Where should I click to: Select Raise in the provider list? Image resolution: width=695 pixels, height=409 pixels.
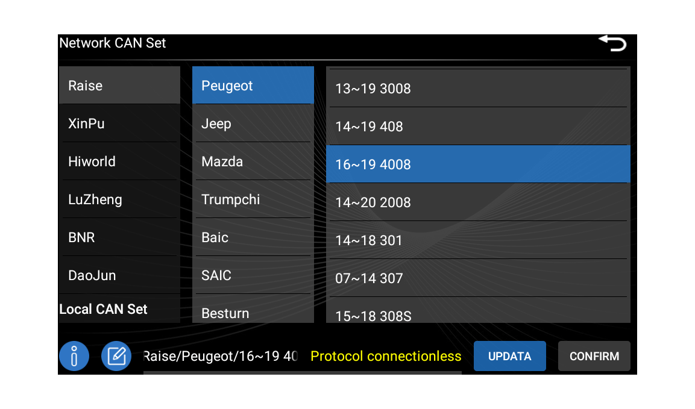tap(119, 86)
